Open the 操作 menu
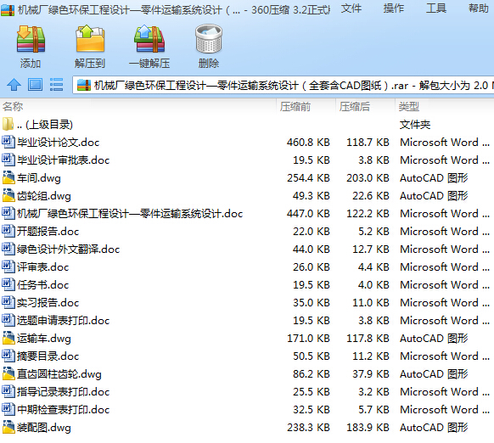The height and width of the screenshot is (443, 494). [x=394, y=8]
